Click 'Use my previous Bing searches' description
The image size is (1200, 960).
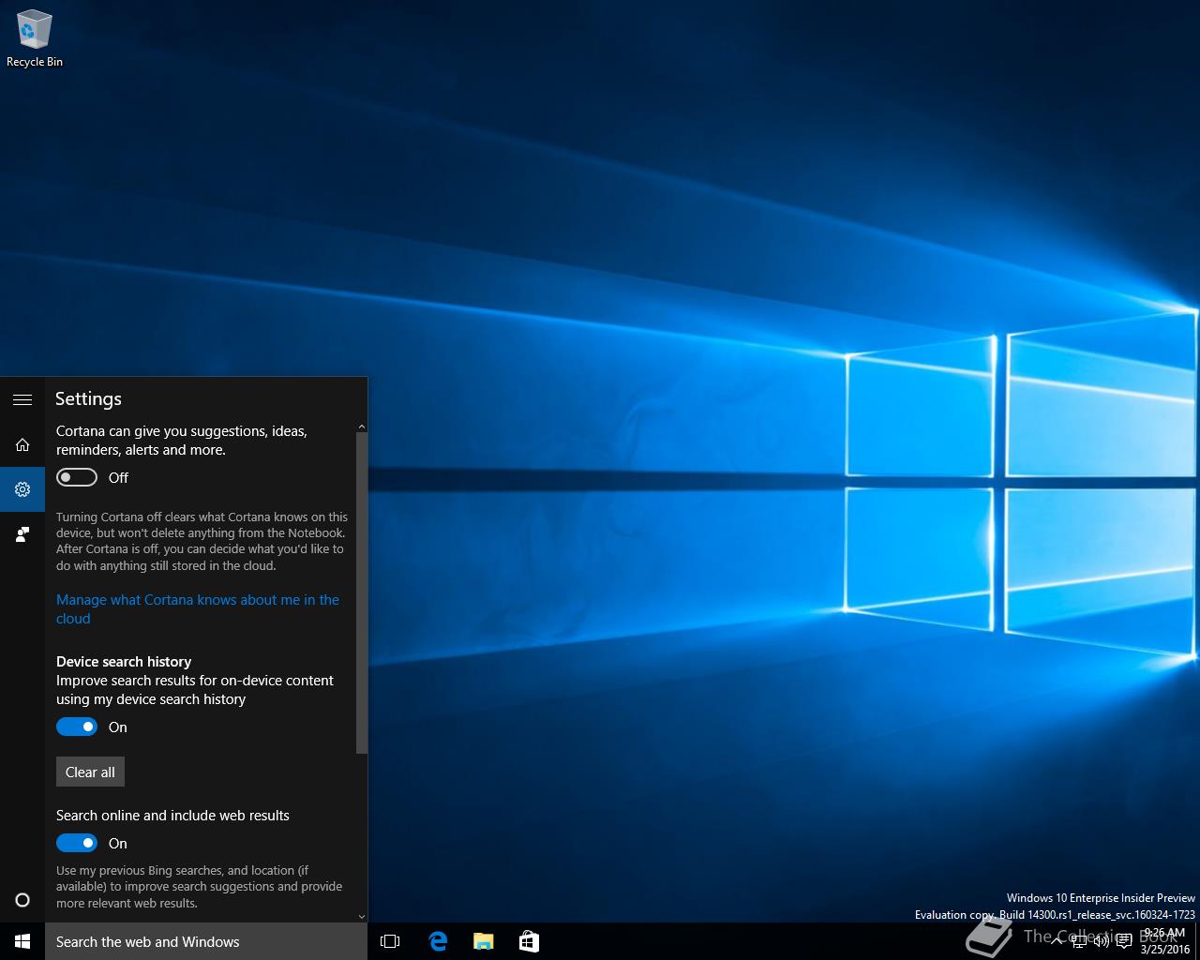point(199,886)
